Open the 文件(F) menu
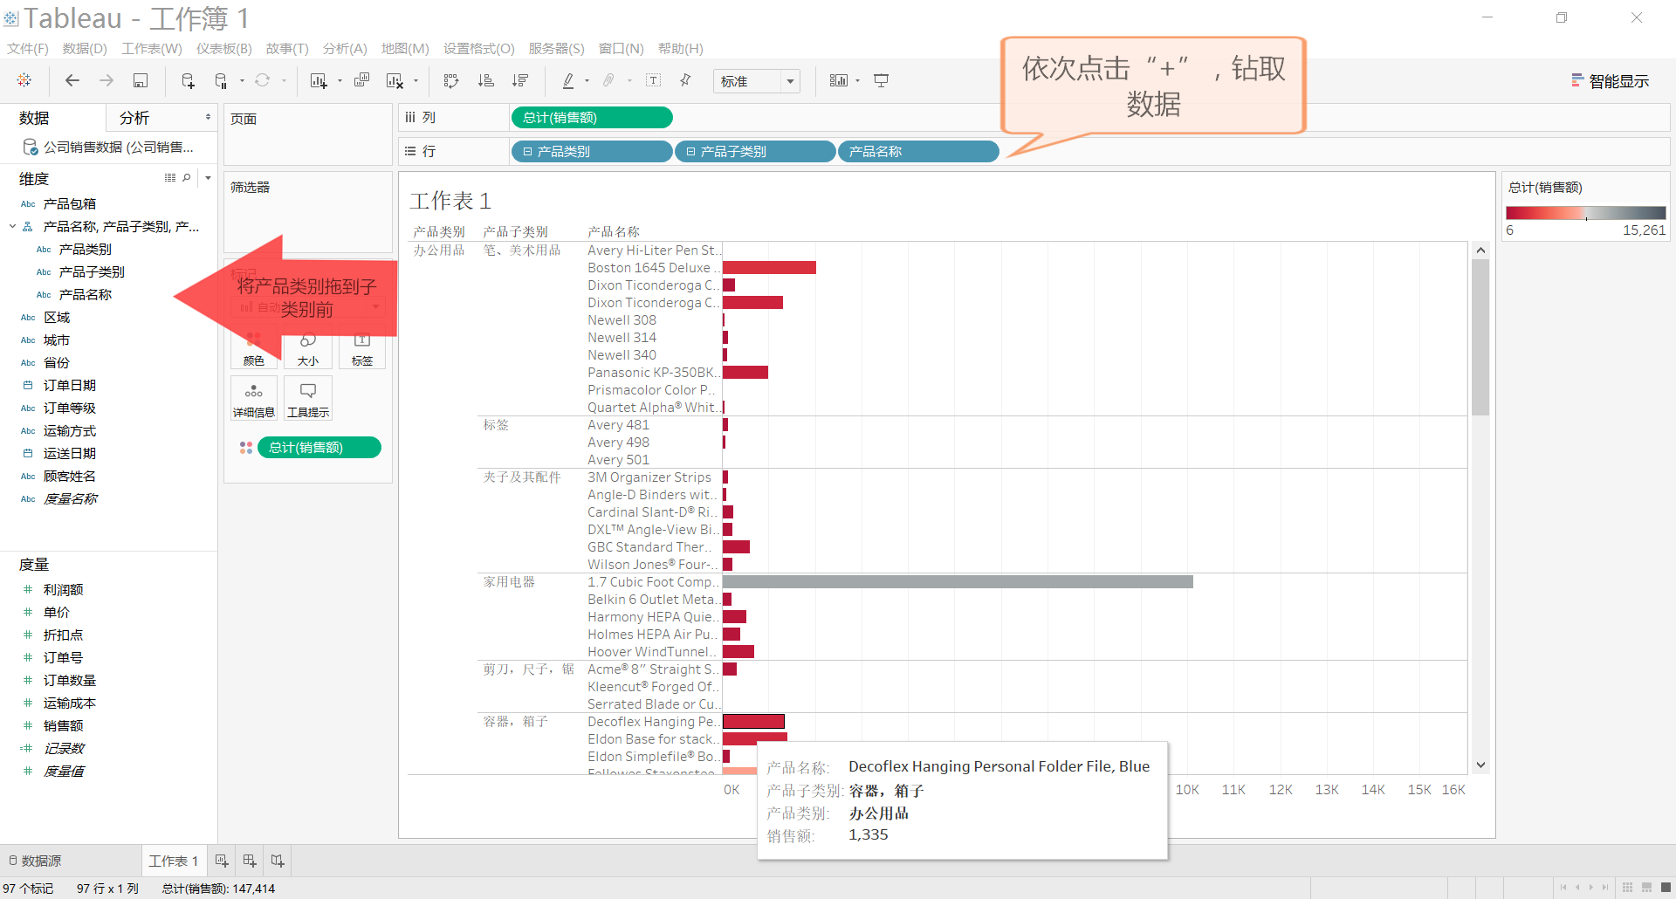 [28, 49]
